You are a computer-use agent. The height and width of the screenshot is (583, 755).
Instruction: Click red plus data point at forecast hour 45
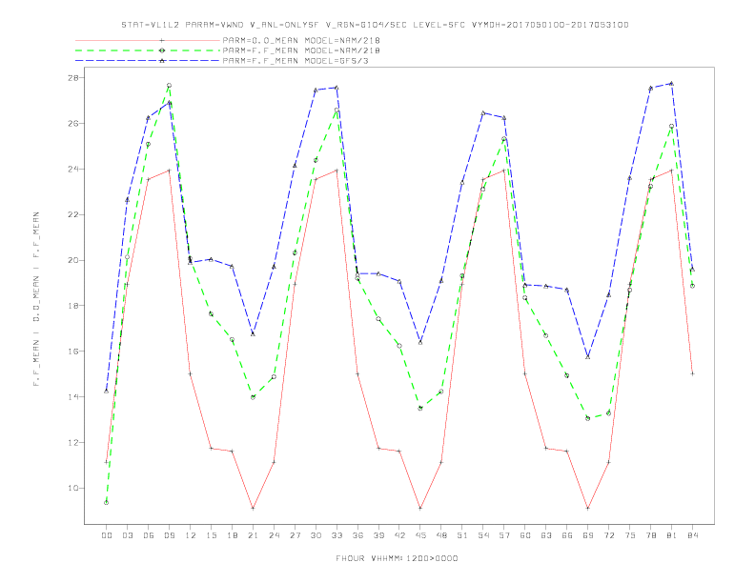click(420, 508)
